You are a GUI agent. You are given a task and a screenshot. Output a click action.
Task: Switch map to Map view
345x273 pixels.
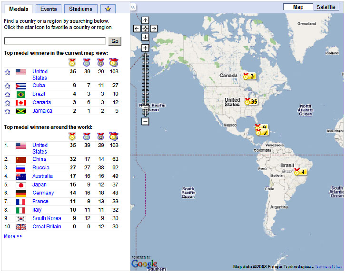tap(298, 7)
